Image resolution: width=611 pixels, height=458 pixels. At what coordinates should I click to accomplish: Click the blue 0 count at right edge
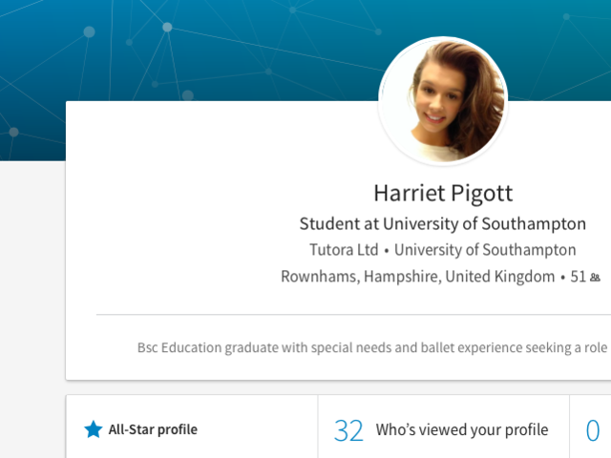coord(593,430)
